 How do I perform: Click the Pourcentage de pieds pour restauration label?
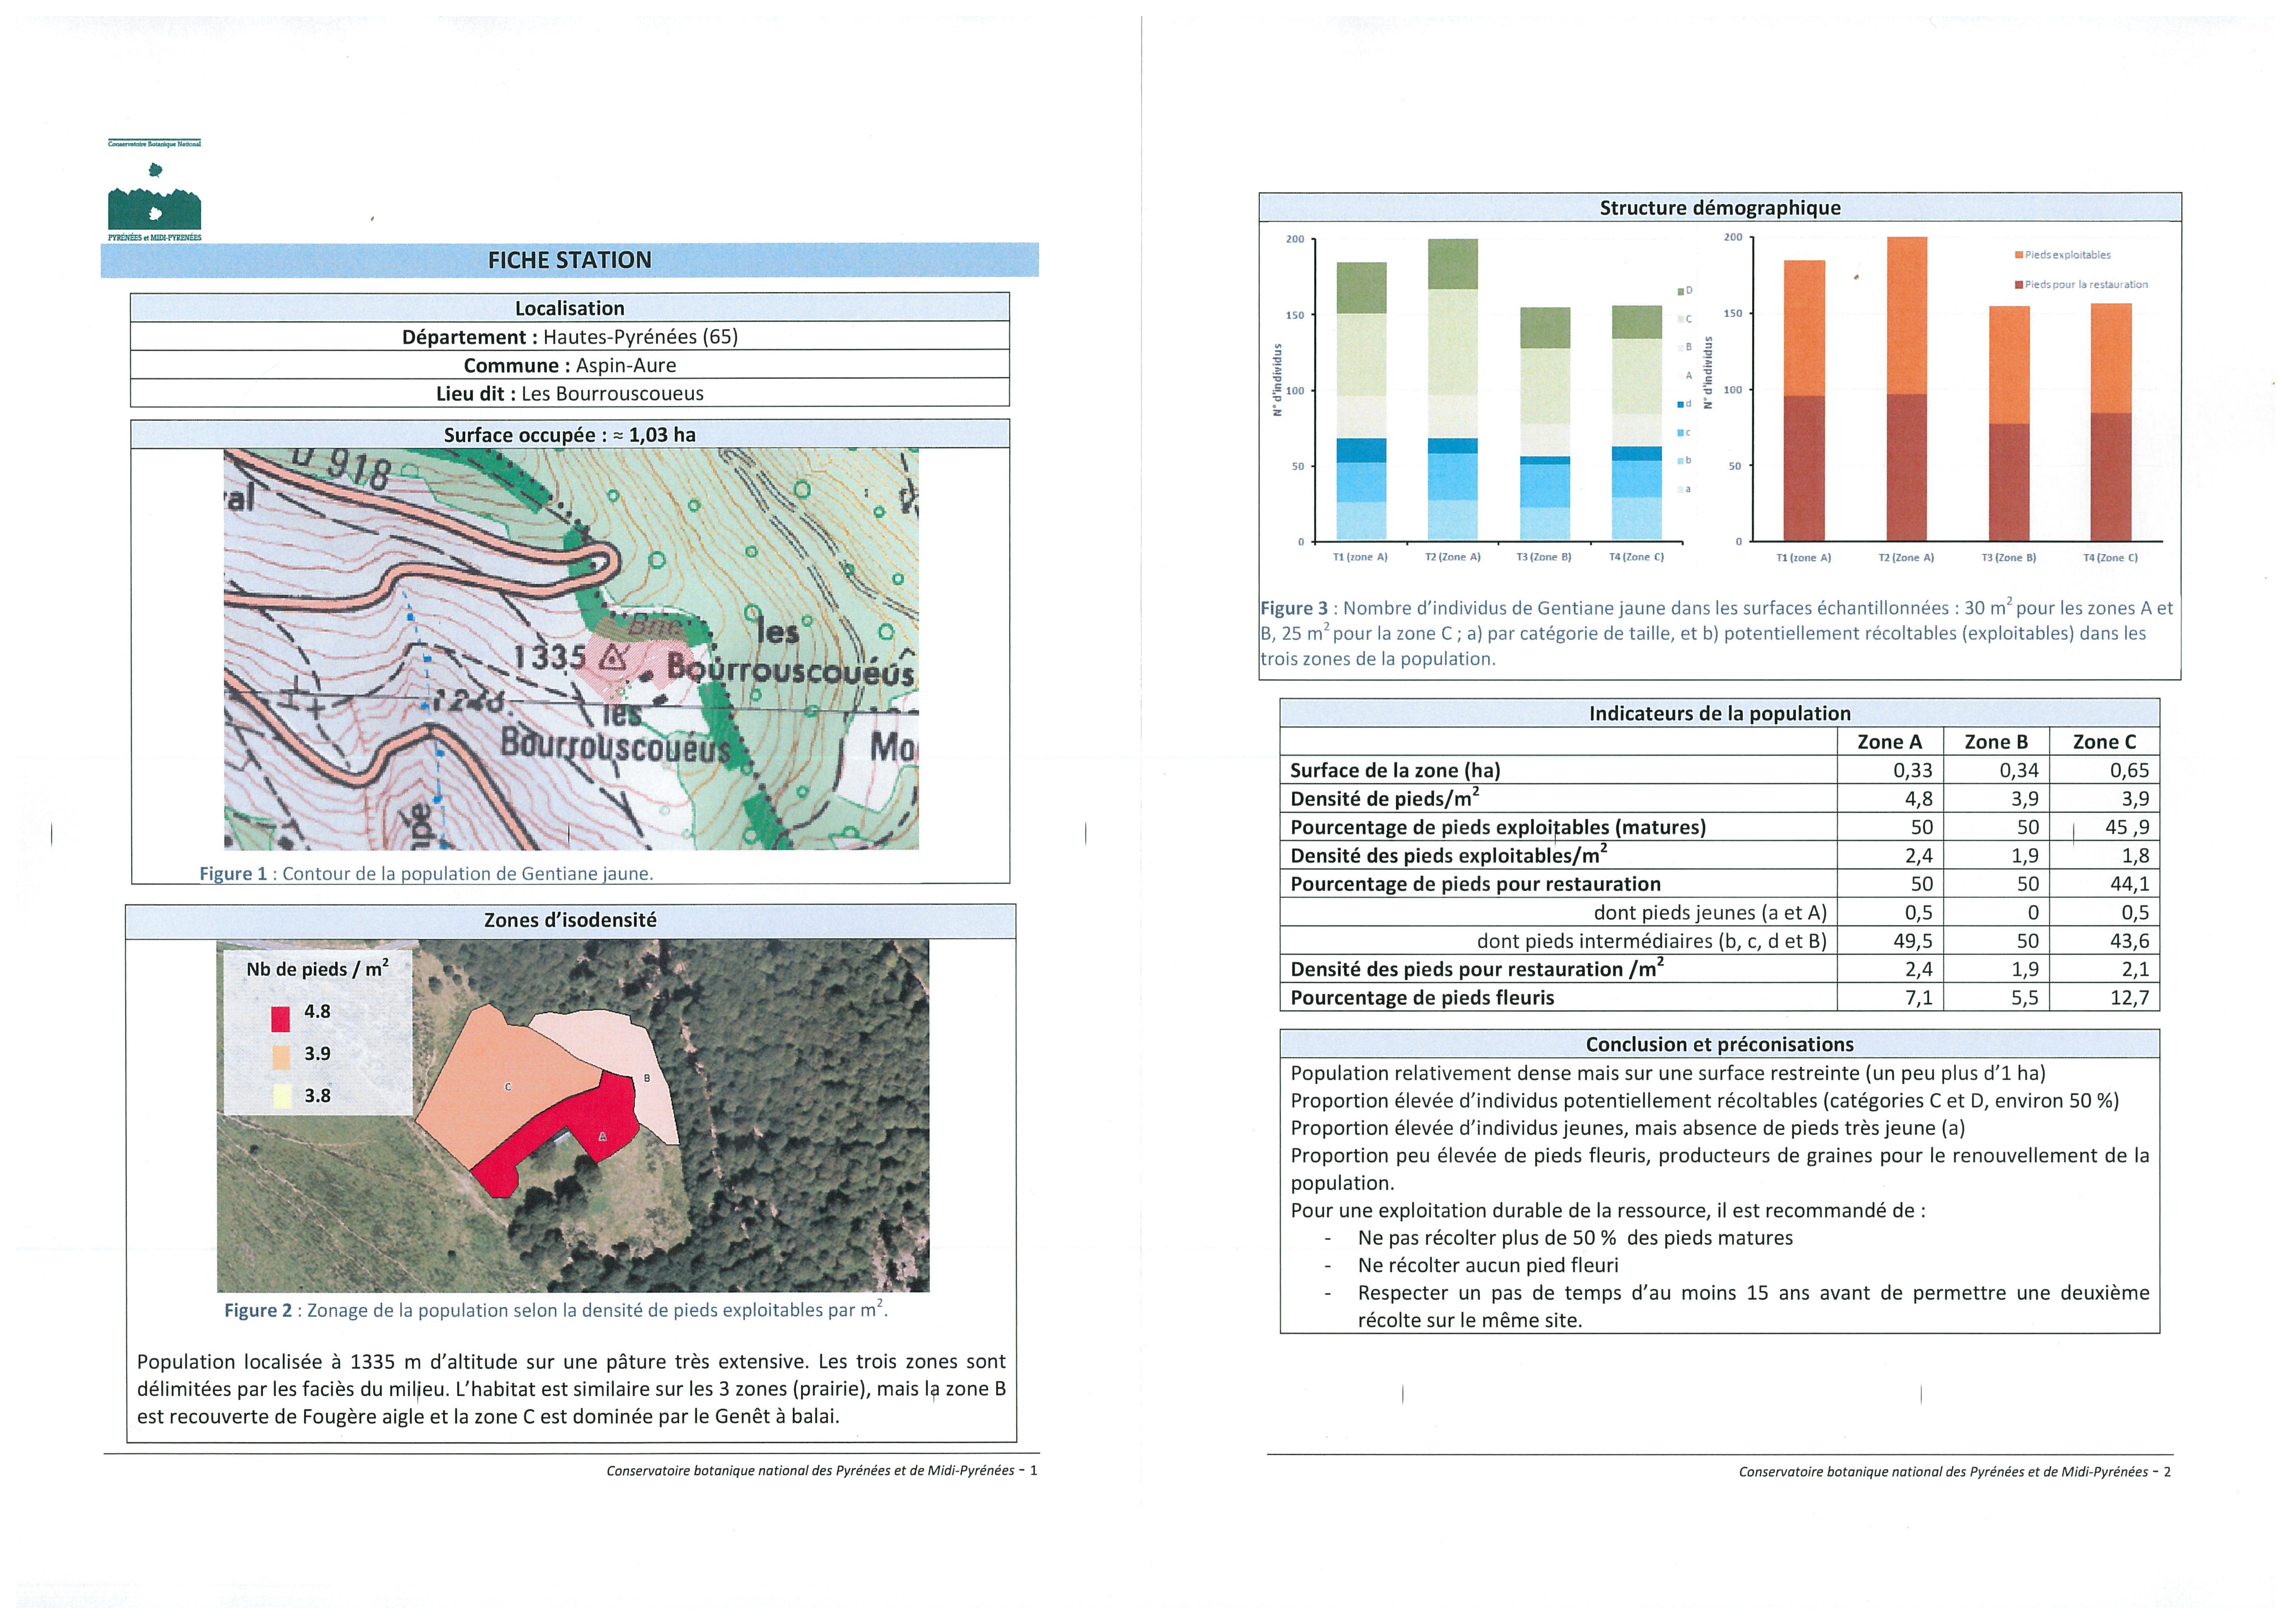pos(1475,884)
